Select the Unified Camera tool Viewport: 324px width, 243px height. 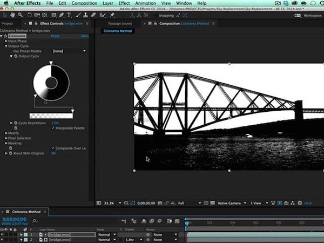pos(37,15)
